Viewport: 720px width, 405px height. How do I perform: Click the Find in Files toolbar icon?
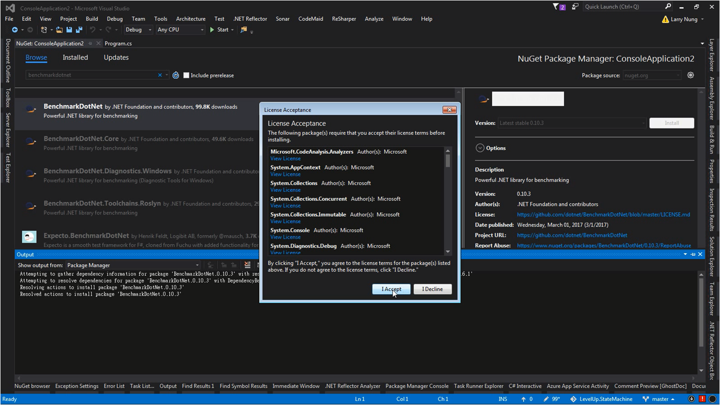244,30
